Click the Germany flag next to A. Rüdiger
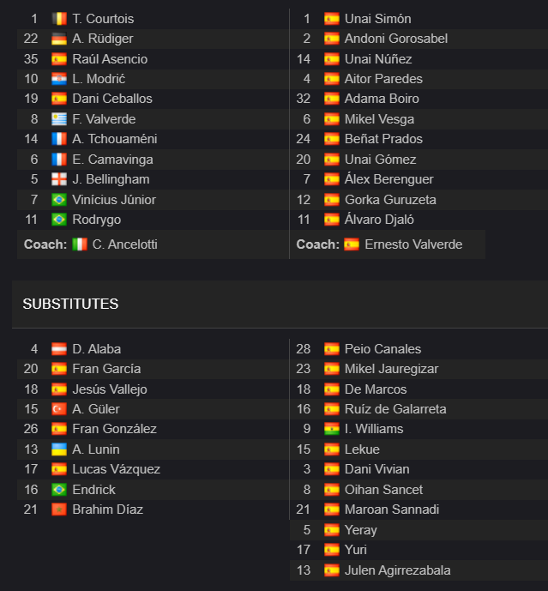The height and width of the screenshot is (591, 548). (x=59, y=39)
